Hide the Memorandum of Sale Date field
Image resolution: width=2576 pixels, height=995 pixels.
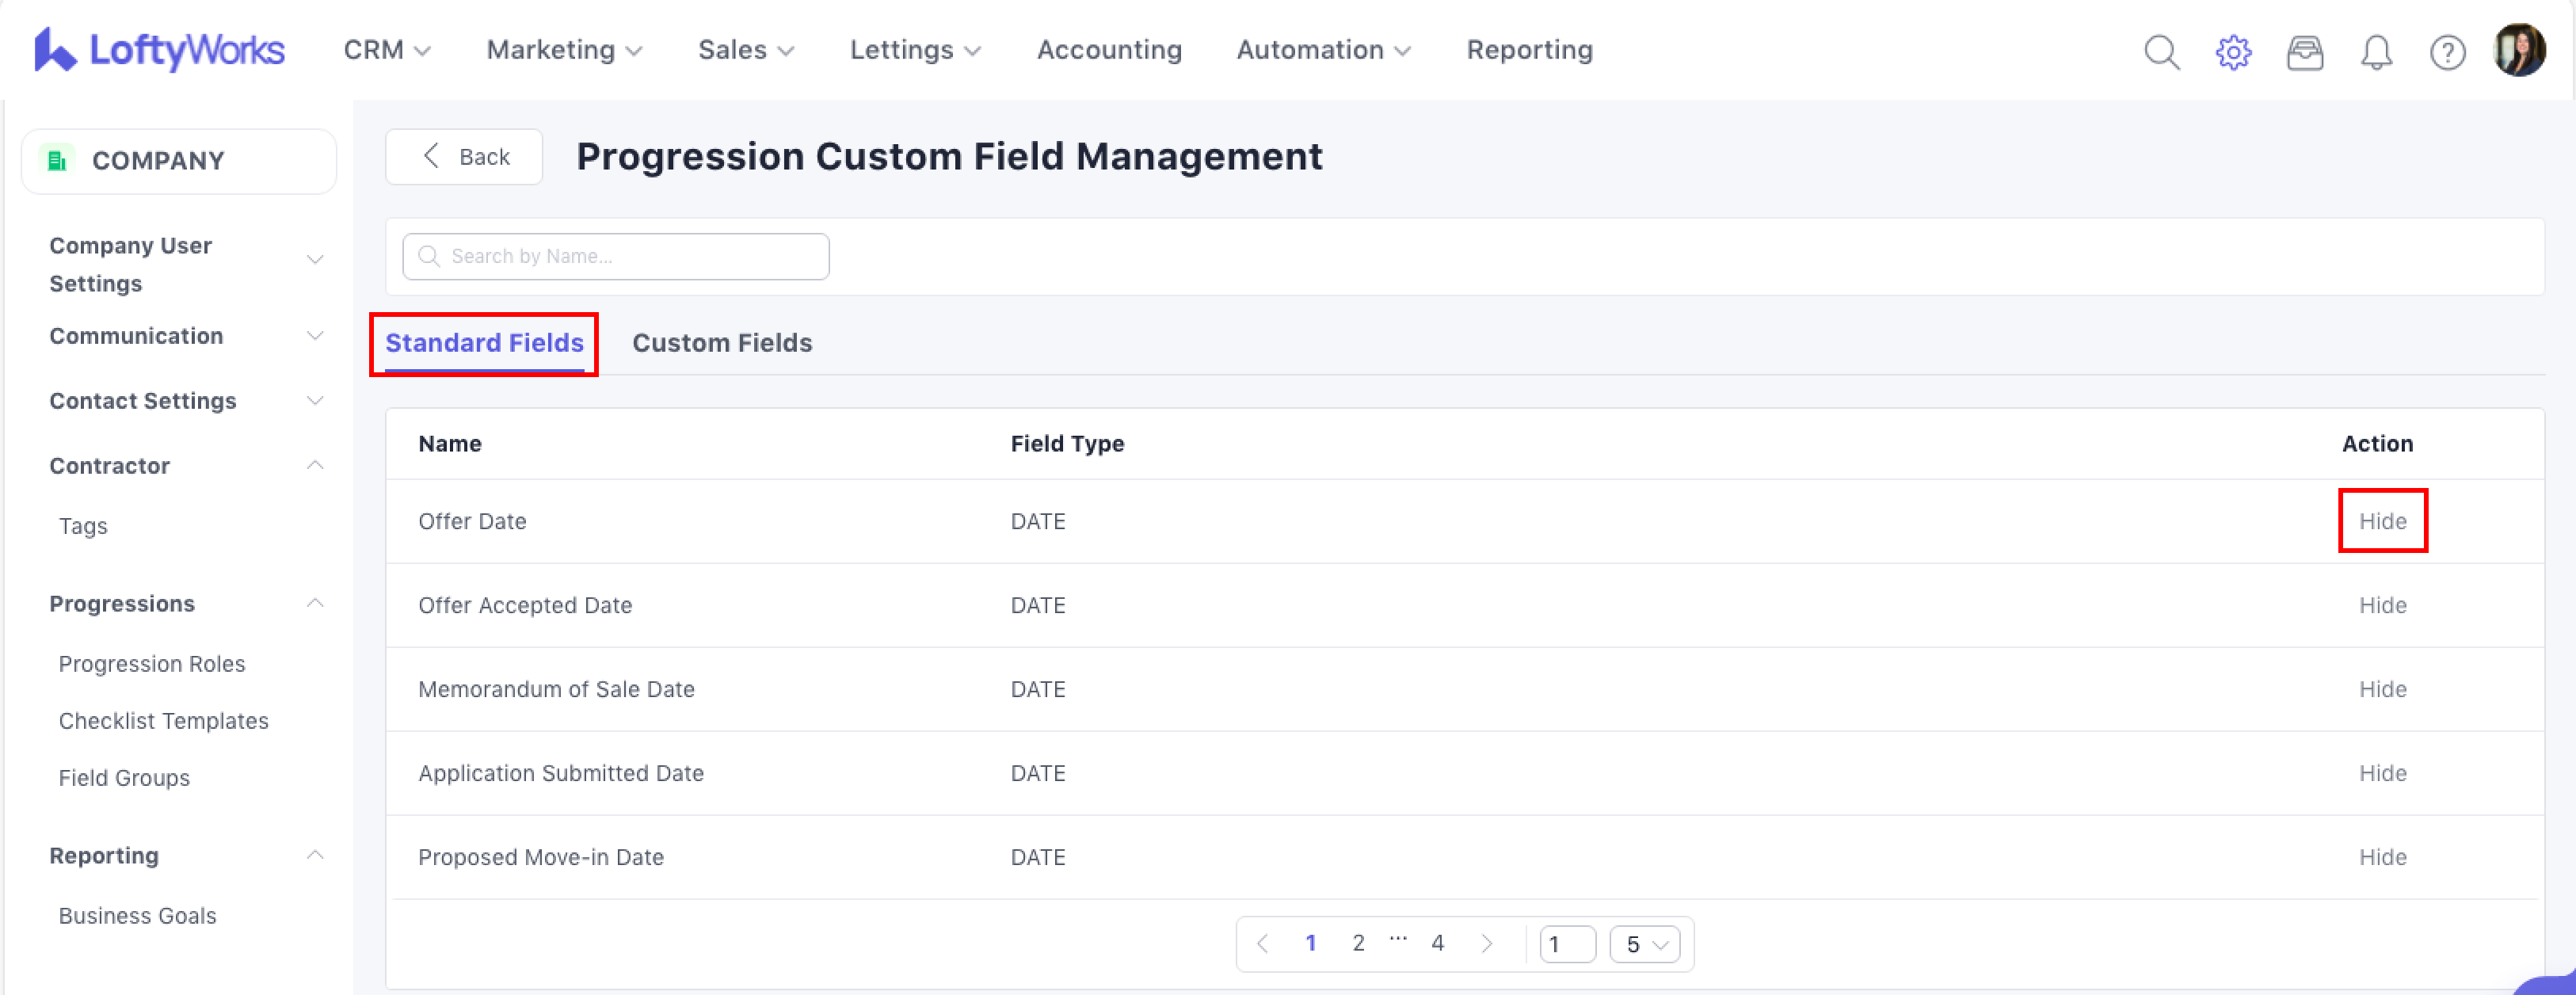(2382, 689)
